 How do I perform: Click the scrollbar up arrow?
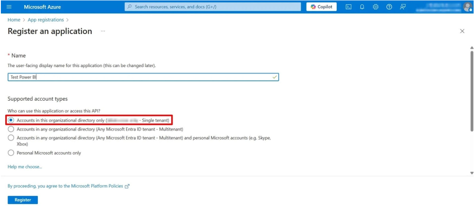tap(471, 48)
